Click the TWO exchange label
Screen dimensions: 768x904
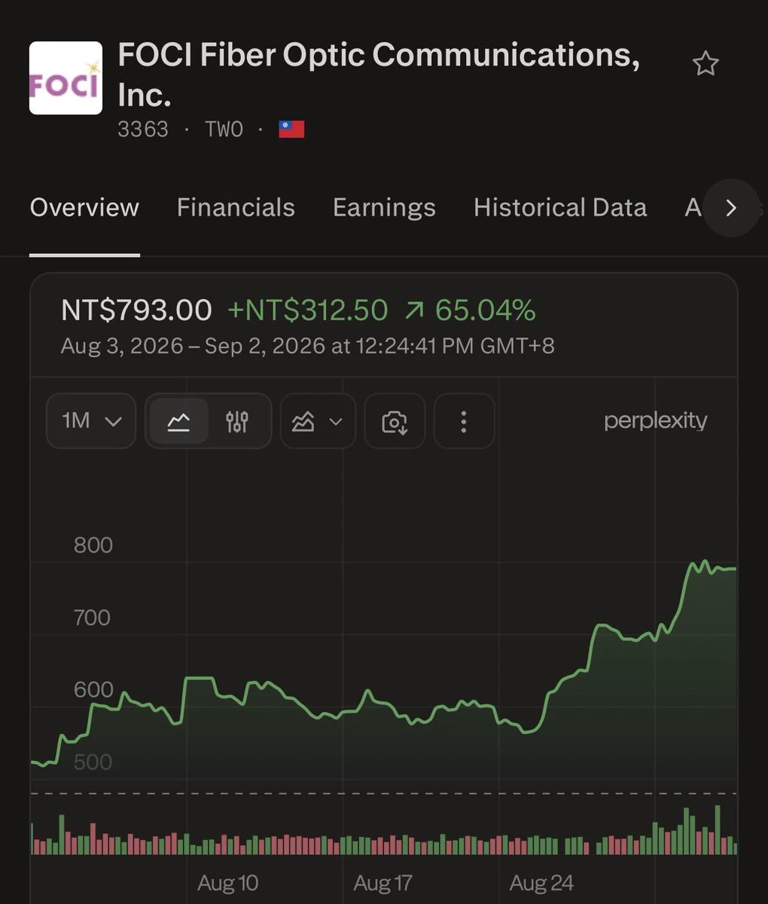(224, 130)
